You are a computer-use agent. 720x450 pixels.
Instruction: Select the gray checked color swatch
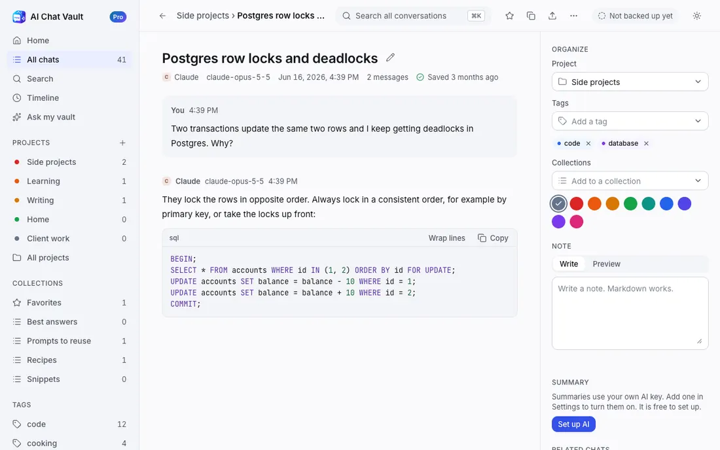558,203
